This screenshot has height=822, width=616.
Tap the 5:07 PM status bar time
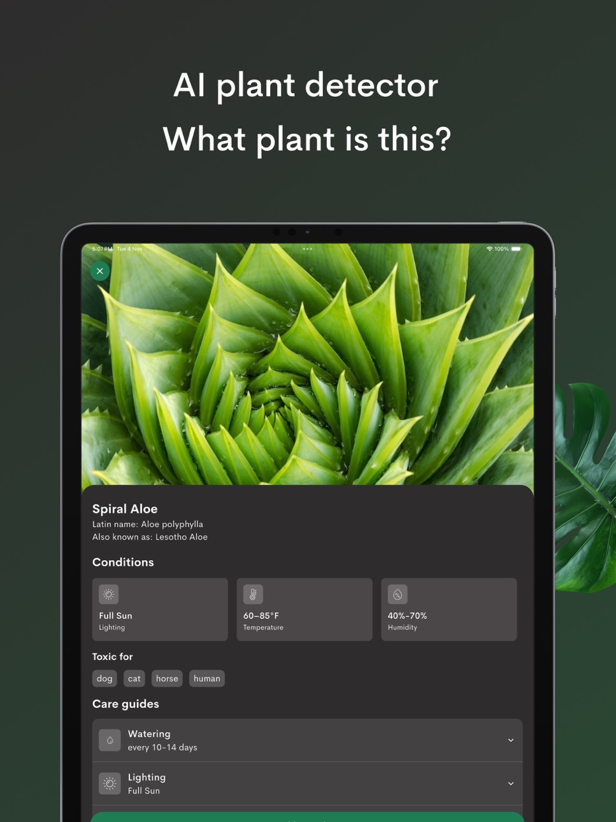click(102, 249)
